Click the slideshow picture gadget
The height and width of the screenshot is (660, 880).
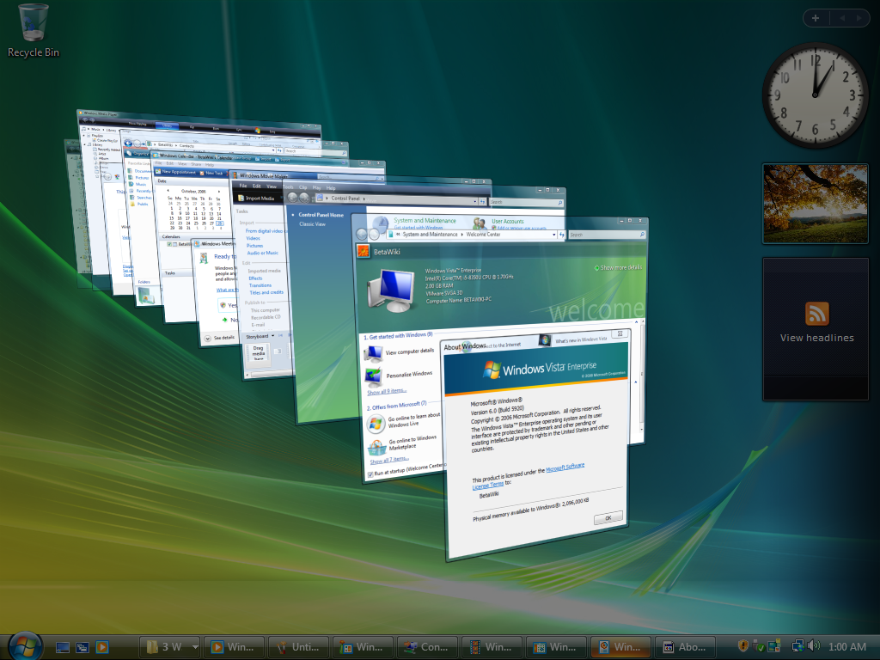pyautogui.click(x=815, y=204)
